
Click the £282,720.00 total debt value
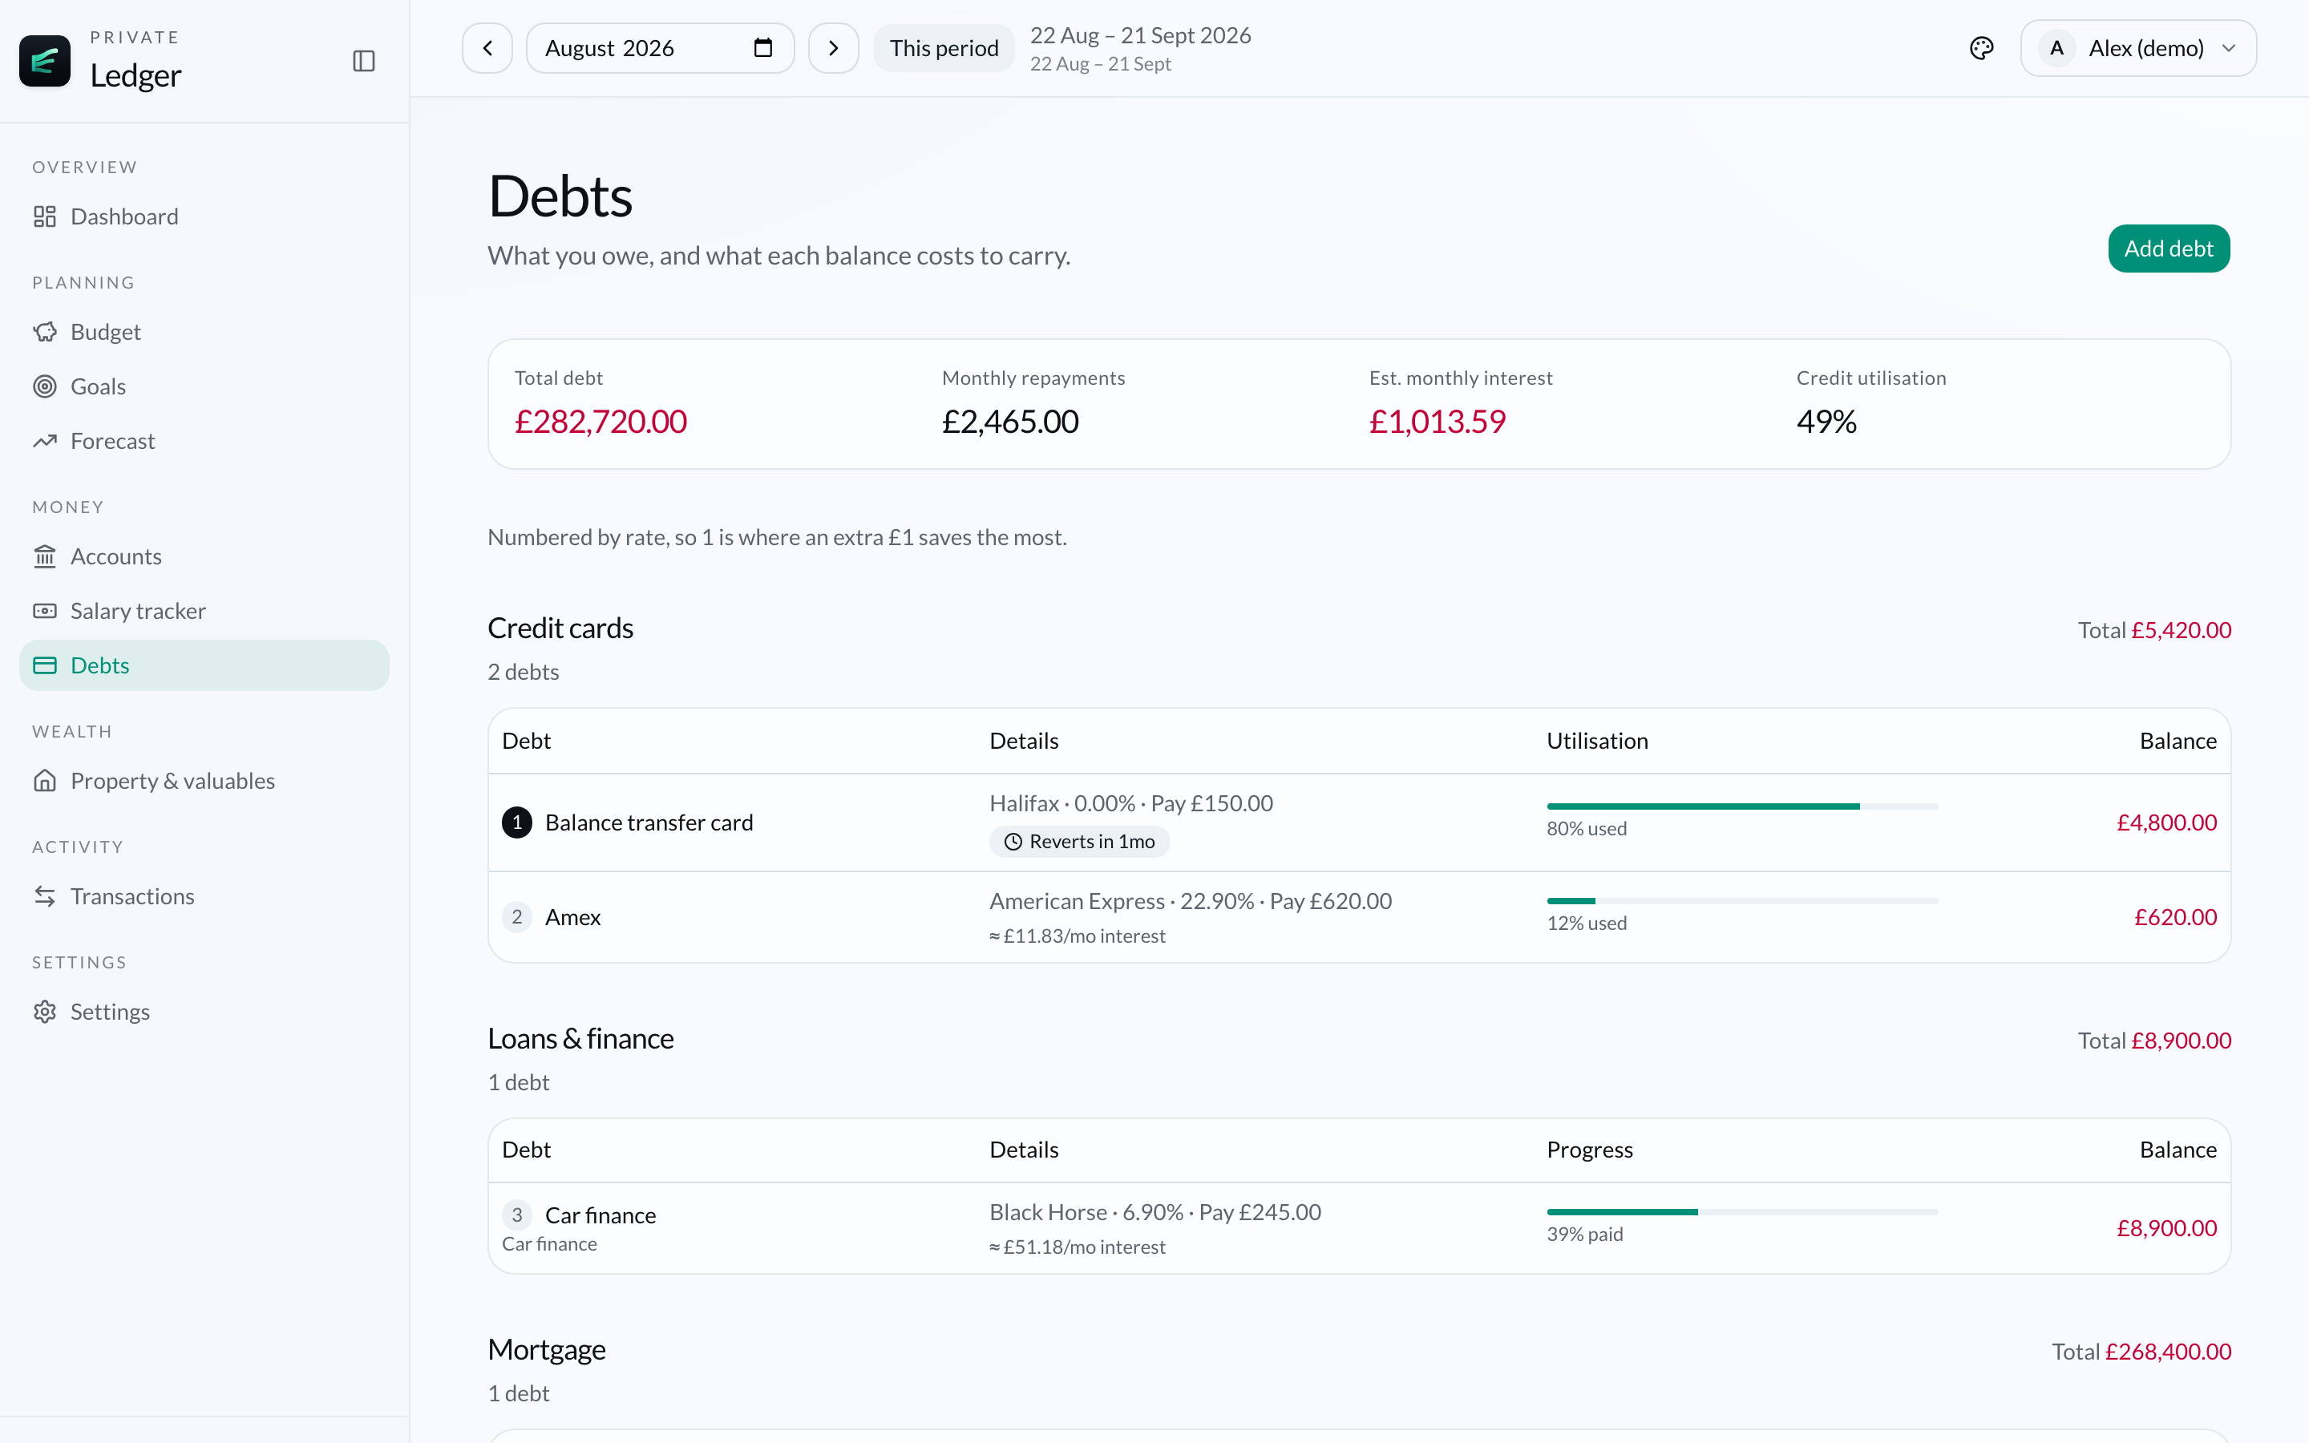pos(601,421)
